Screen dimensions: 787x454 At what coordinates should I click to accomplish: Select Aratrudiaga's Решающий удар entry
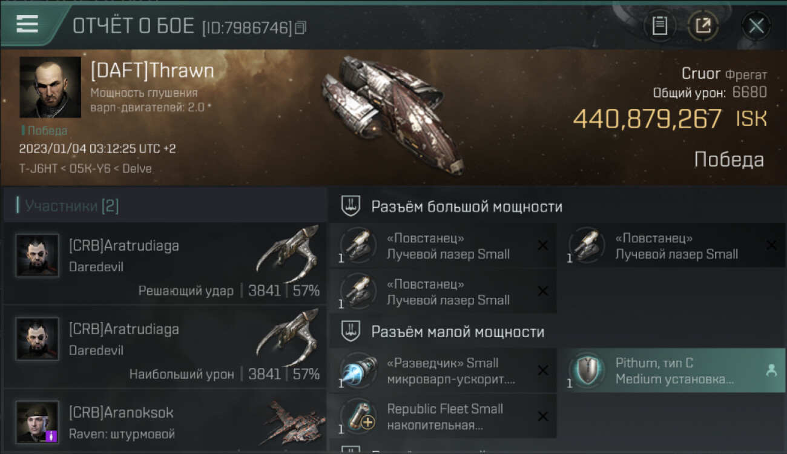pyautogui.click(x=165, y=263)
